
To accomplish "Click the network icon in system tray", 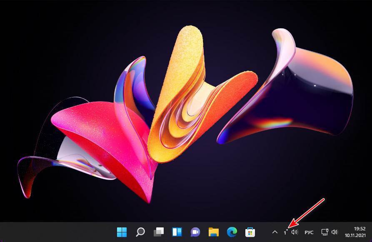I will coord(324,232).
